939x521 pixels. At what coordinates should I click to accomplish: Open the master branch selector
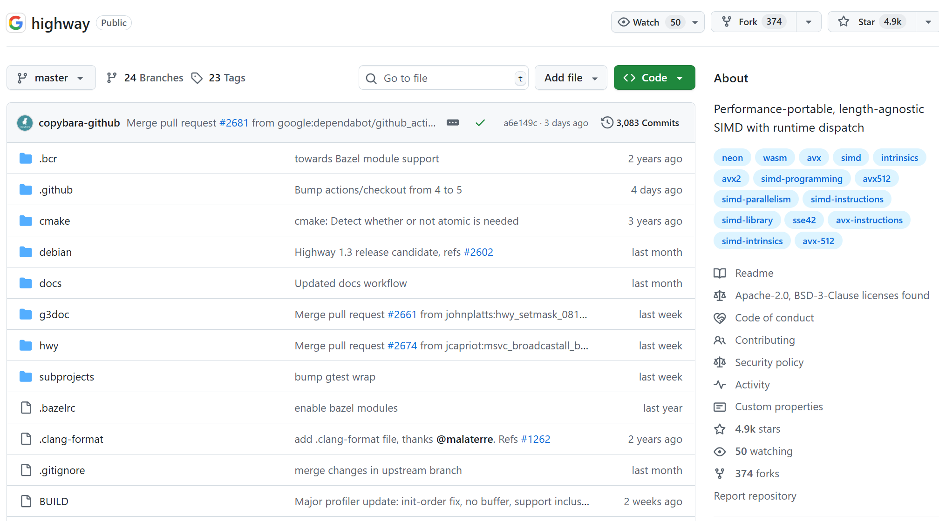click(51, 78)
